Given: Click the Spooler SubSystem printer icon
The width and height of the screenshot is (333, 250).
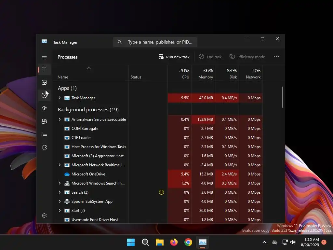Looking at the screenshot, I should click(x=67, y=201).
